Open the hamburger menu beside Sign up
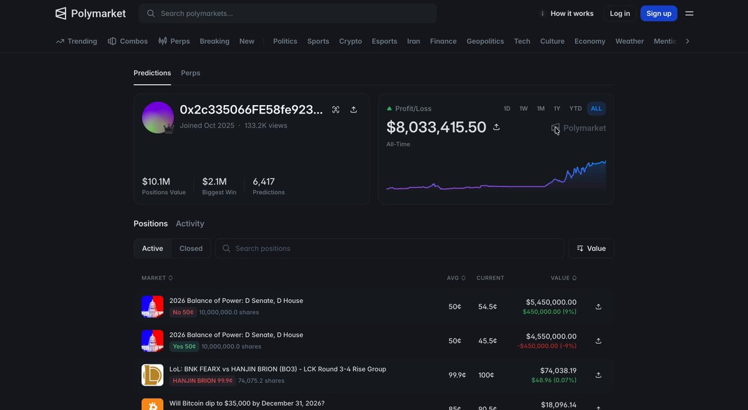The height and width of the screenshot is (410, 748). (689, 13)
